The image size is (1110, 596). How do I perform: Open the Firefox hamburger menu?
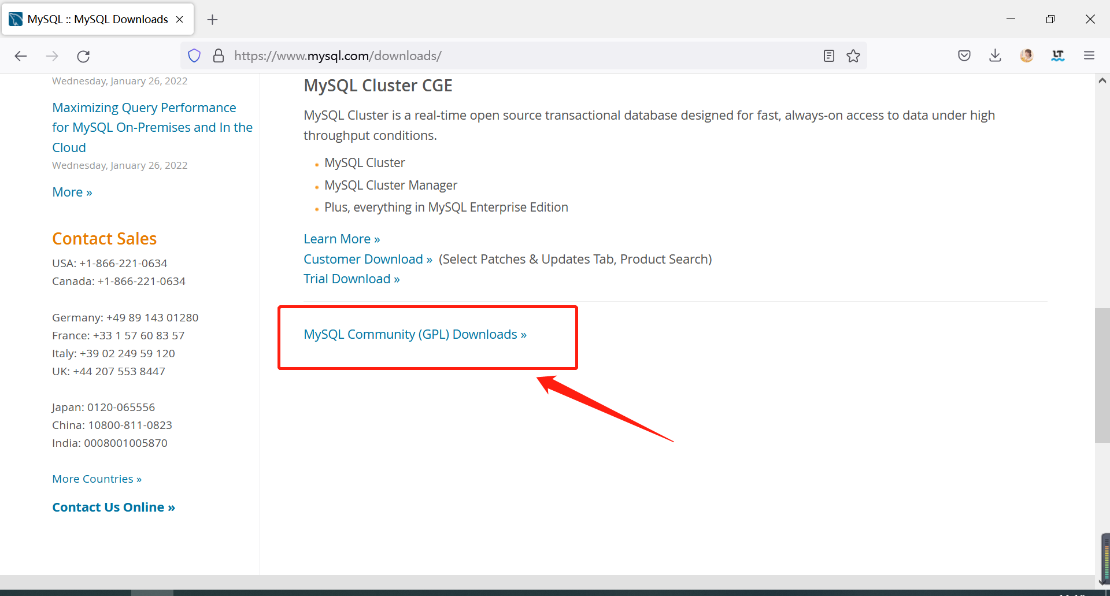(1089, 56)
